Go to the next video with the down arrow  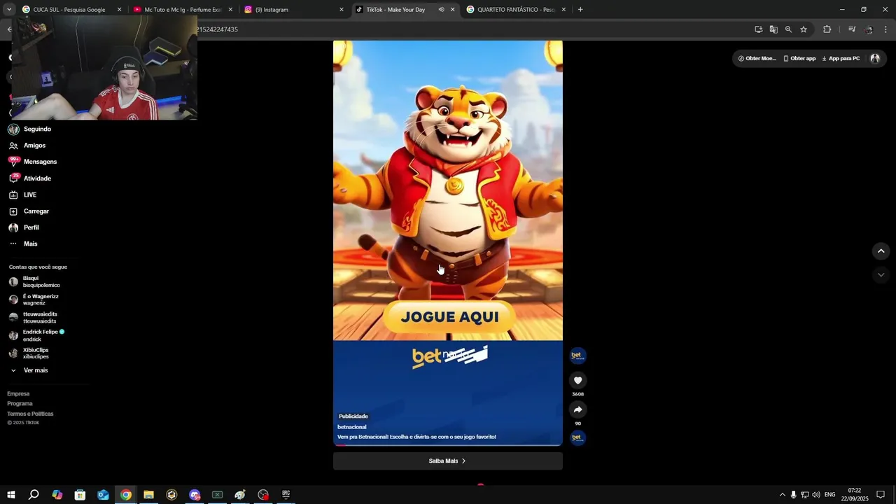point(881,275)
